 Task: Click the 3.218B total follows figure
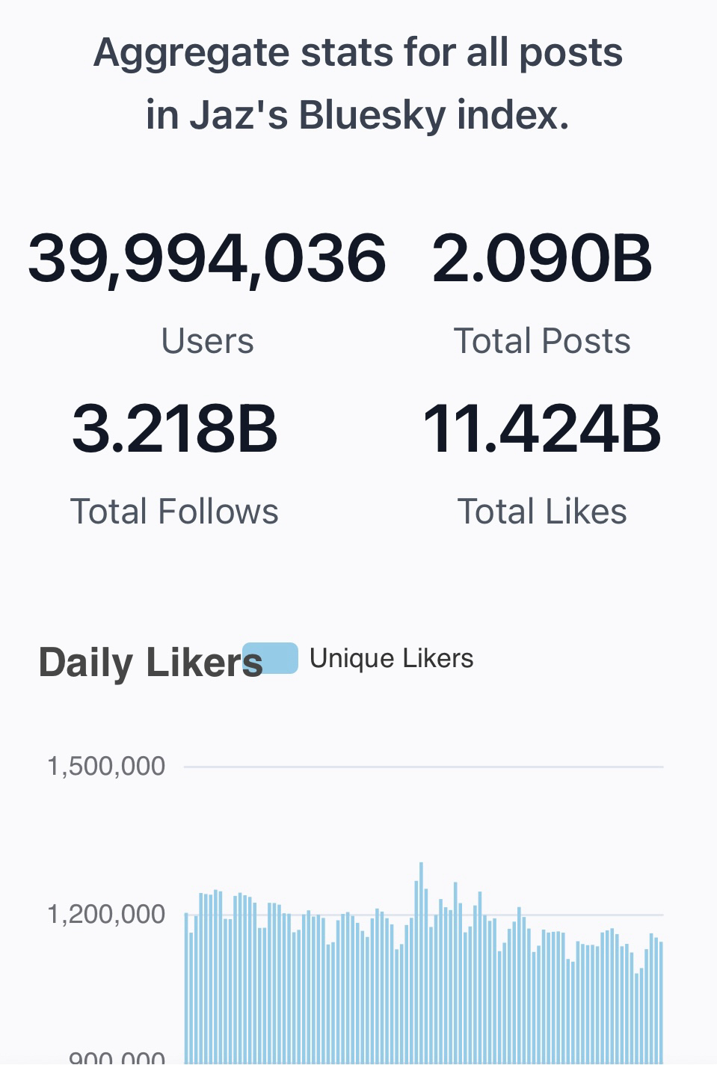click(x=174, y=429)
